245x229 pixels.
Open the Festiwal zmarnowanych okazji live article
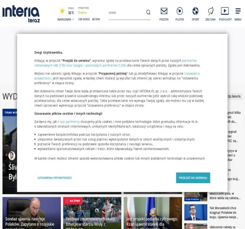(92, 213)
